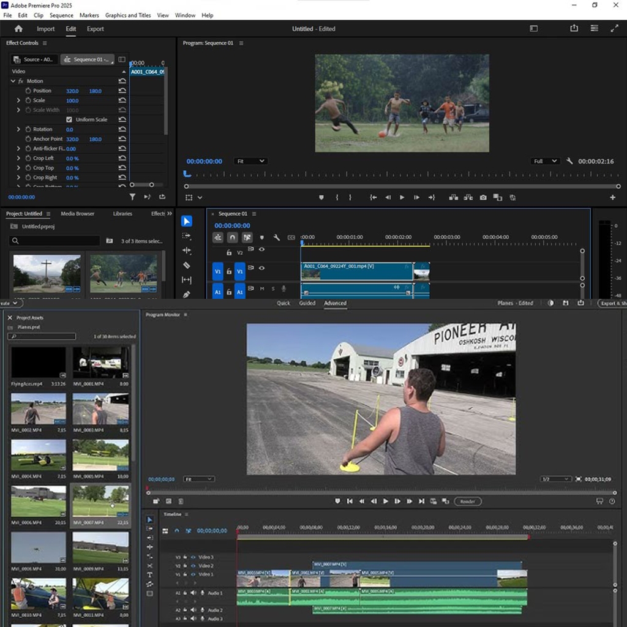Select the Pen tool in Premiere Pro
This screenshot has width=627, height=627.
click(x=186, y=295)
